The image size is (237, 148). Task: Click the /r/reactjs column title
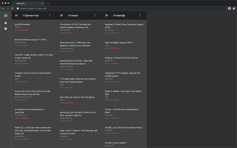(x=119, y=16)
